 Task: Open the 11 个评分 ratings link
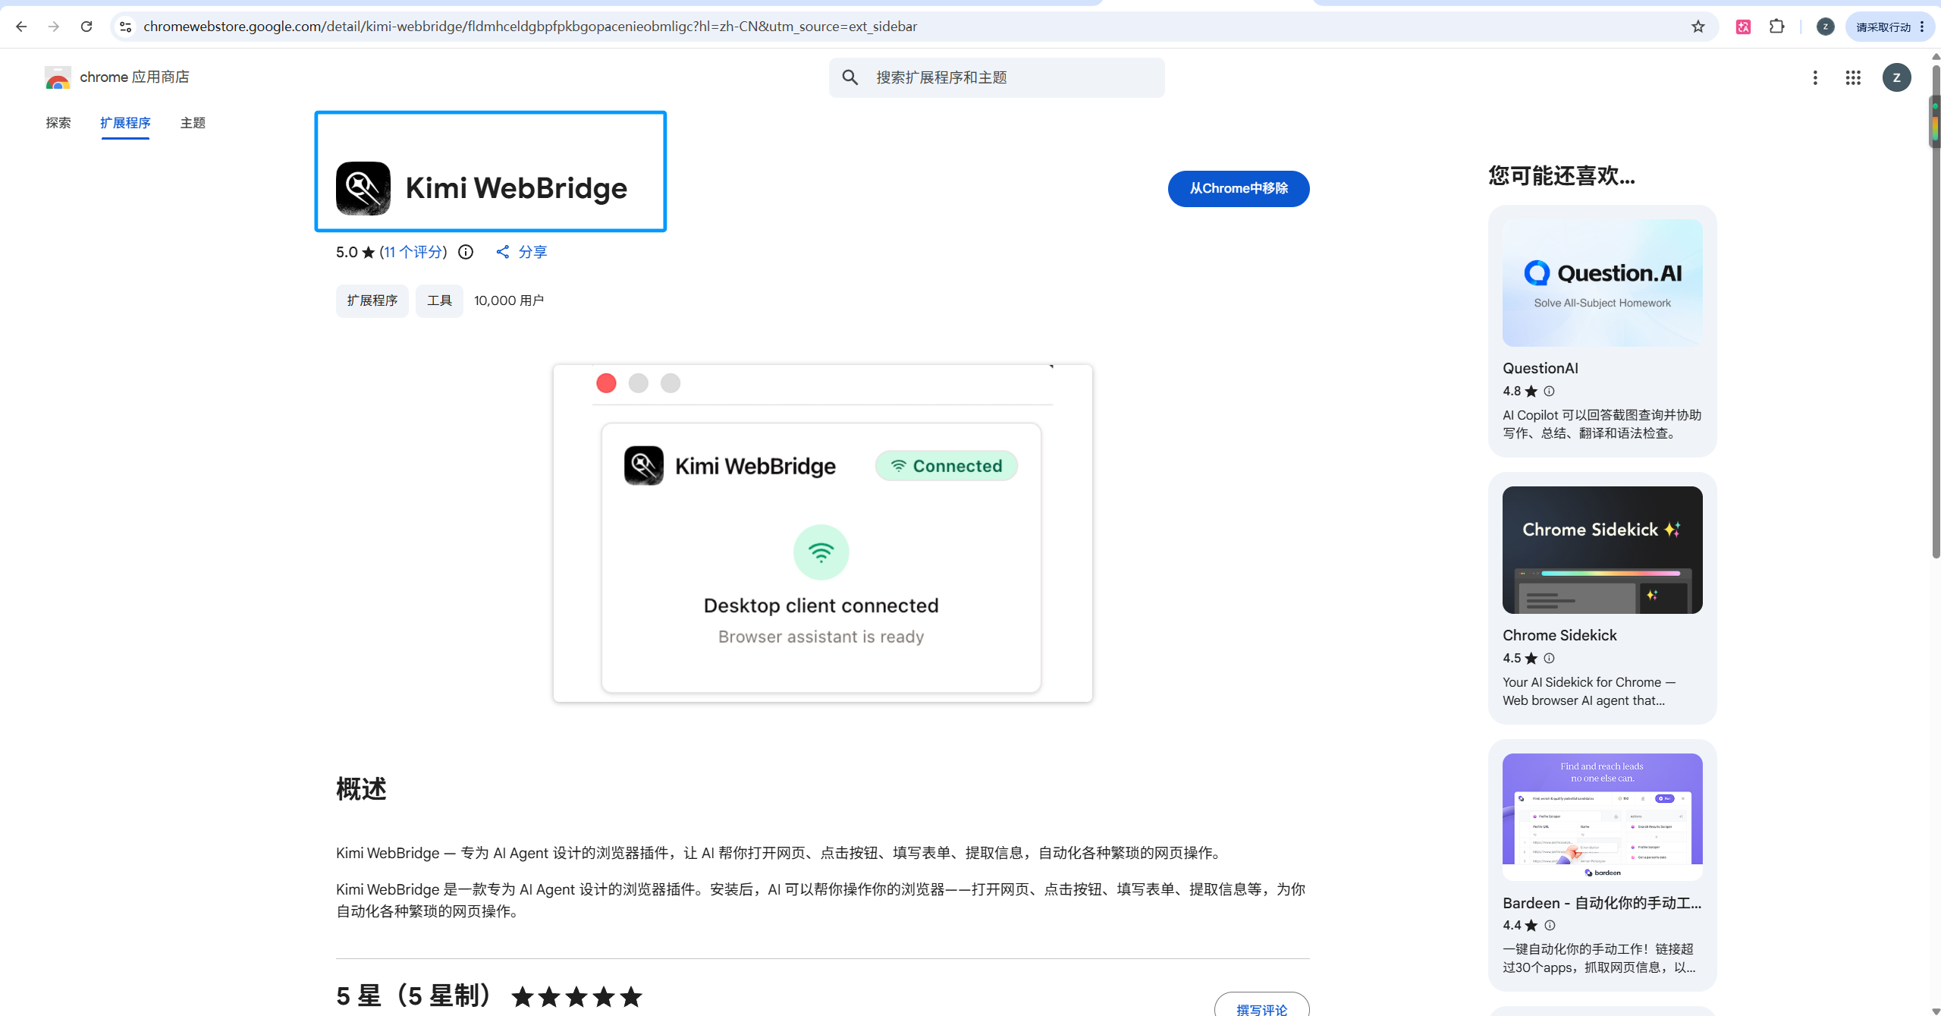(x=413, y=252)
